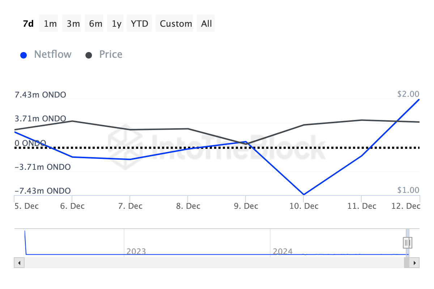Click the blue Netflow legend dot

[24, 55]
